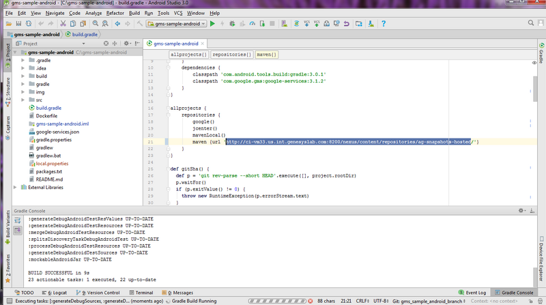
Task: Open Project Structure icon
Action: 359,24
